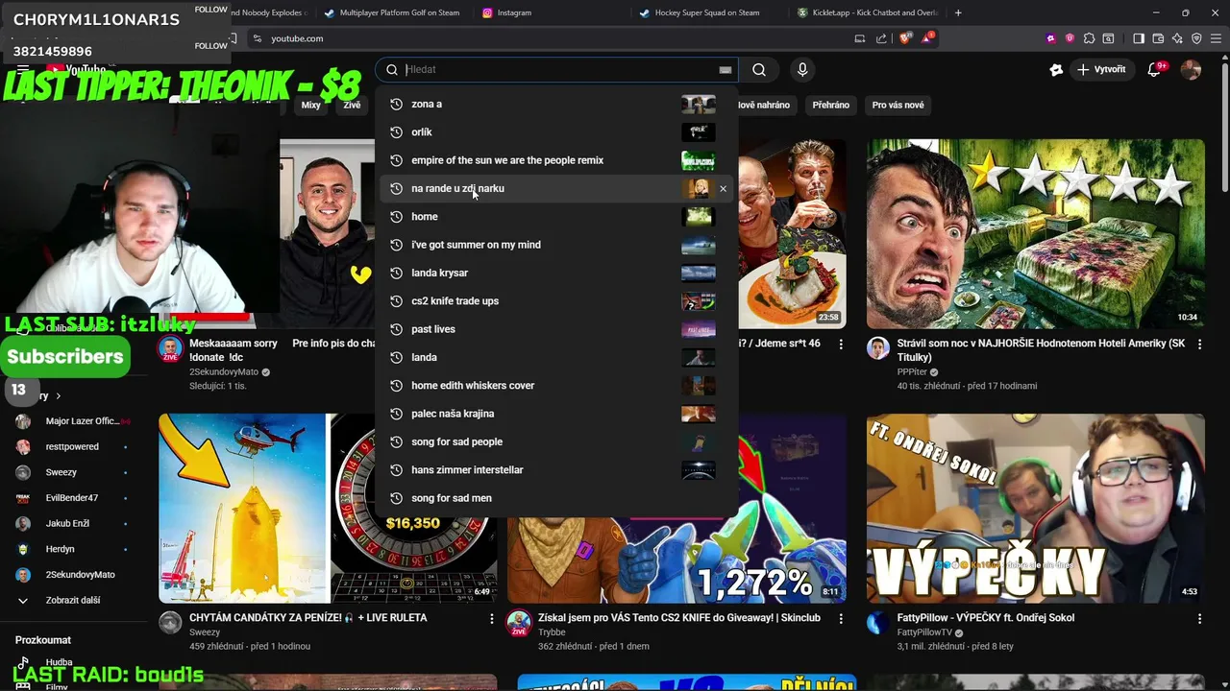Open the CHYTÁM CANDÁTKY fishing video thumbnail
The image size is (1230, 691).
328,509
